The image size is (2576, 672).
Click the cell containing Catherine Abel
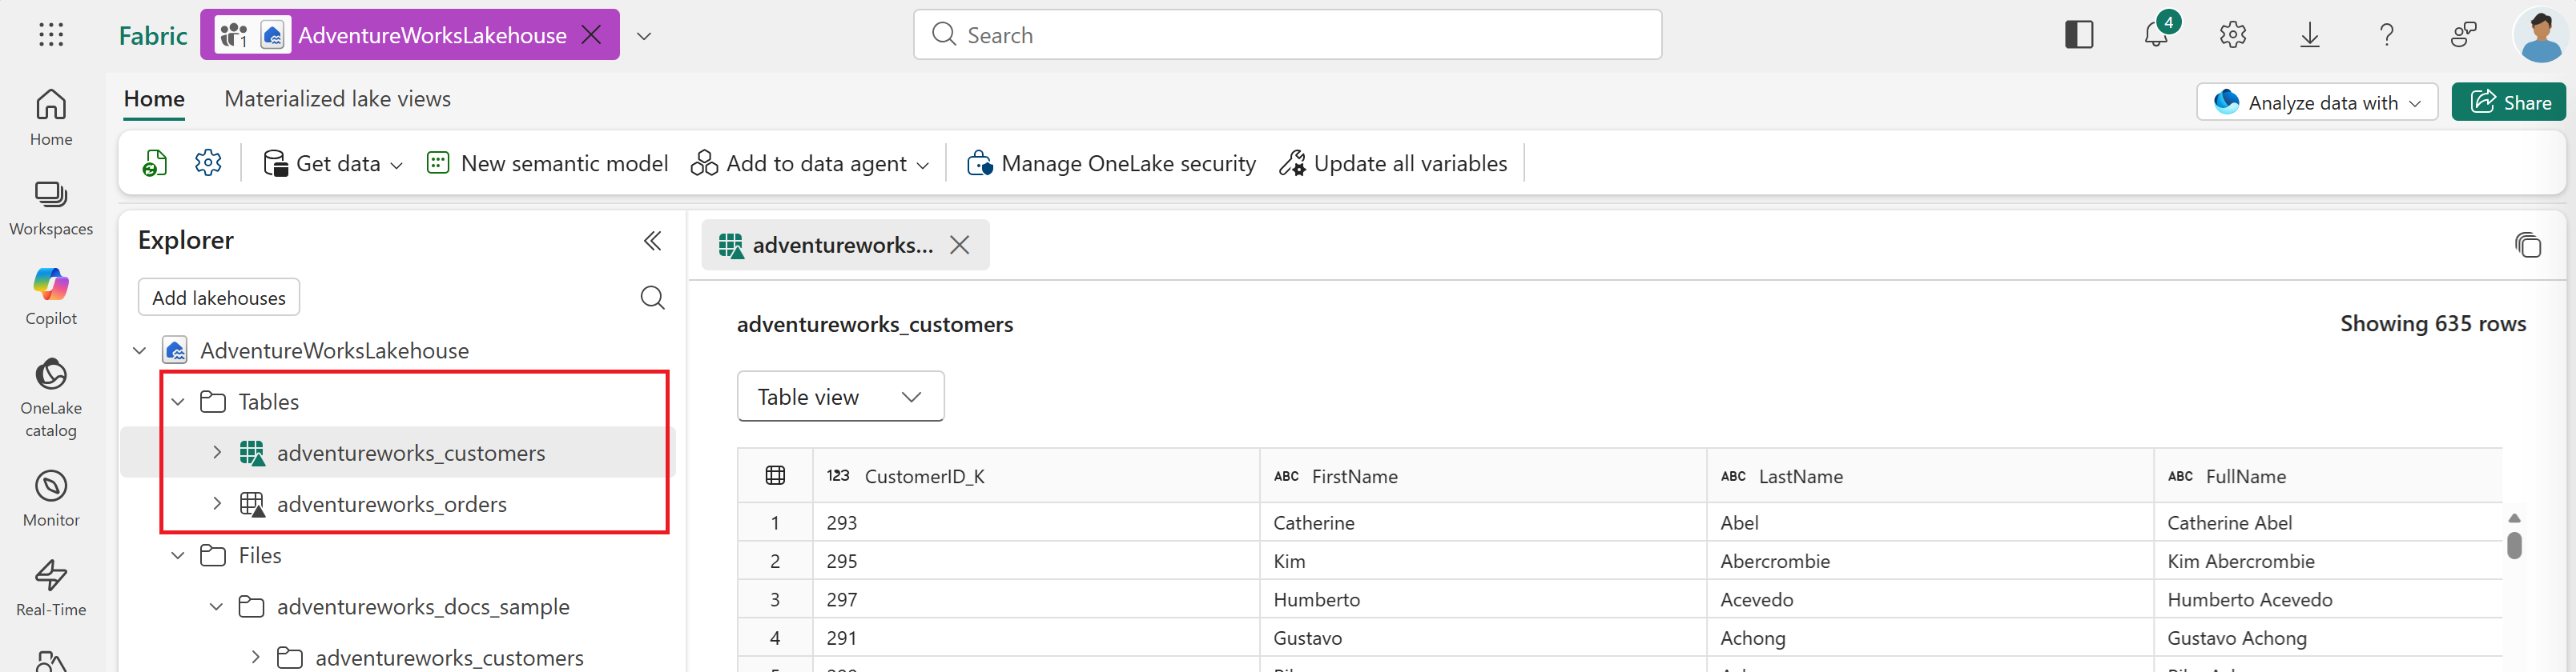[x=2328, y=522]
